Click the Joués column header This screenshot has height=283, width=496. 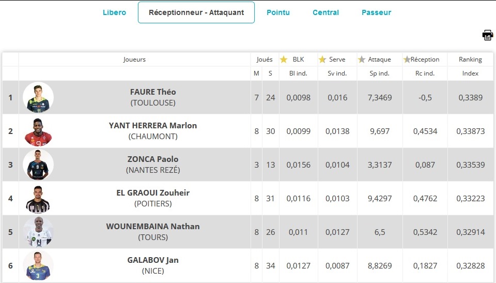(265, 59)
